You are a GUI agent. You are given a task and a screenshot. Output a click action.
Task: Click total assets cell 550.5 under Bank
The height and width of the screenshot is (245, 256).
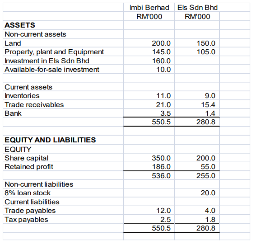(x=149, y=122)
